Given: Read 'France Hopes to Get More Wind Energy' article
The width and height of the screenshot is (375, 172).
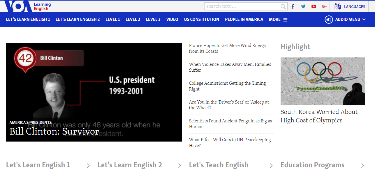Looking at the screenshot, I should [x=228, y=48].
